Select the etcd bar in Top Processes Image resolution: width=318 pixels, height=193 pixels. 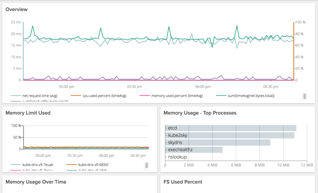[231, 128]
